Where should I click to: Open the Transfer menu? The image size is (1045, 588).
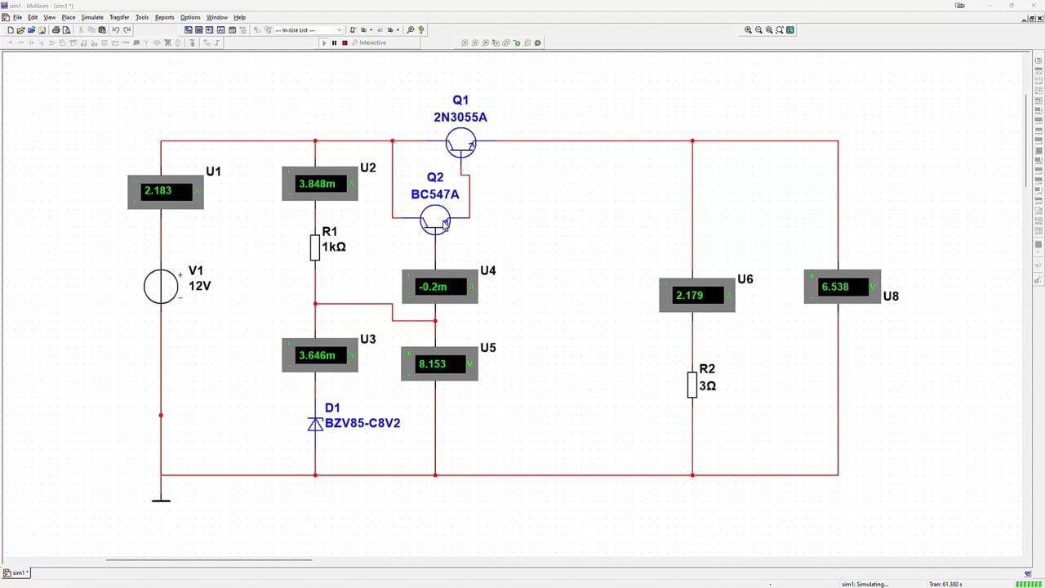tap(119, 17)
